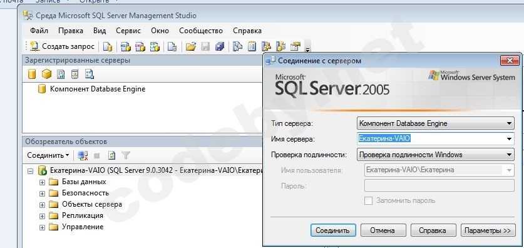
Task: Click the disabled Пароль field
Action: point(439,186)
